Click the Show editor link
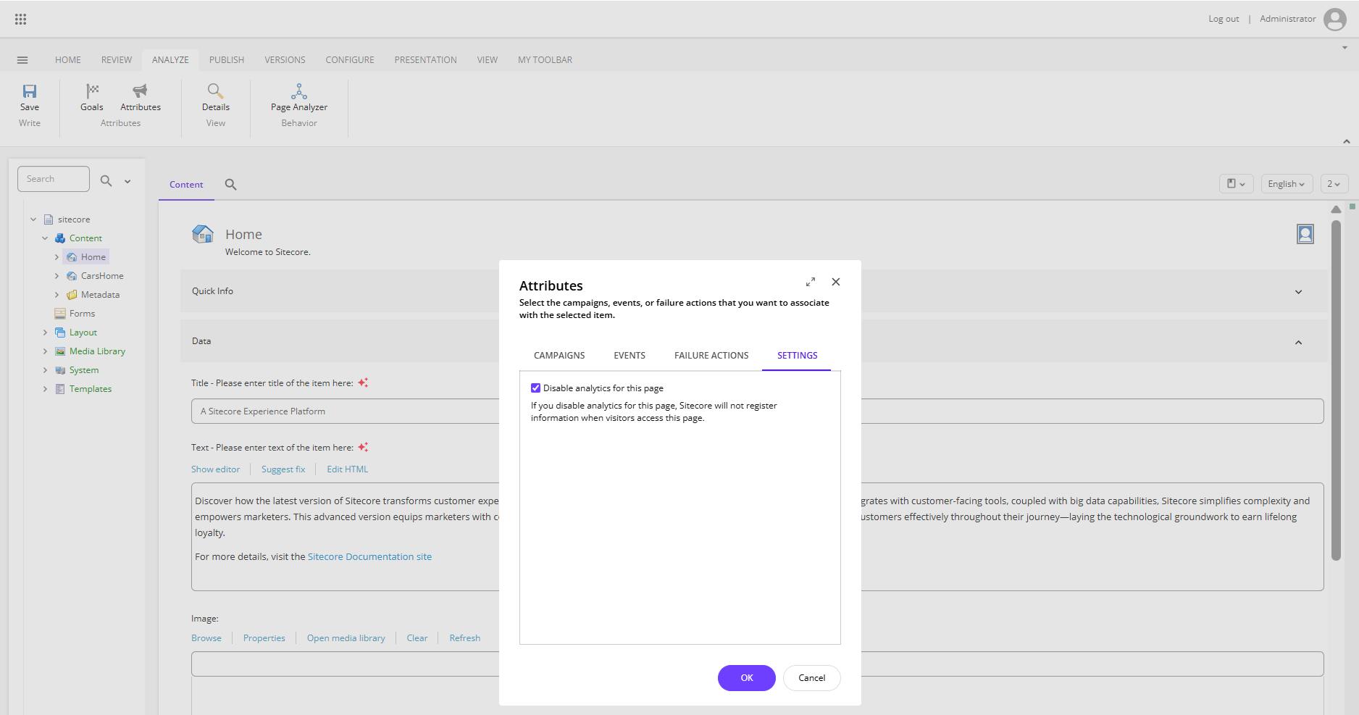Image resolution: width=1359 pixels, height=715 pixels. (x=215, y=469)
